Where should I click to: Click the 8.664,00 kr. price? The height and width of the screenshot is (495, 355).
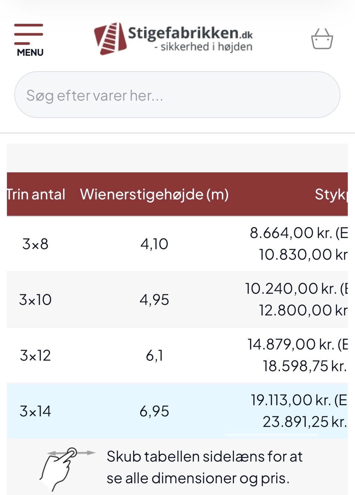click(291, 233)
